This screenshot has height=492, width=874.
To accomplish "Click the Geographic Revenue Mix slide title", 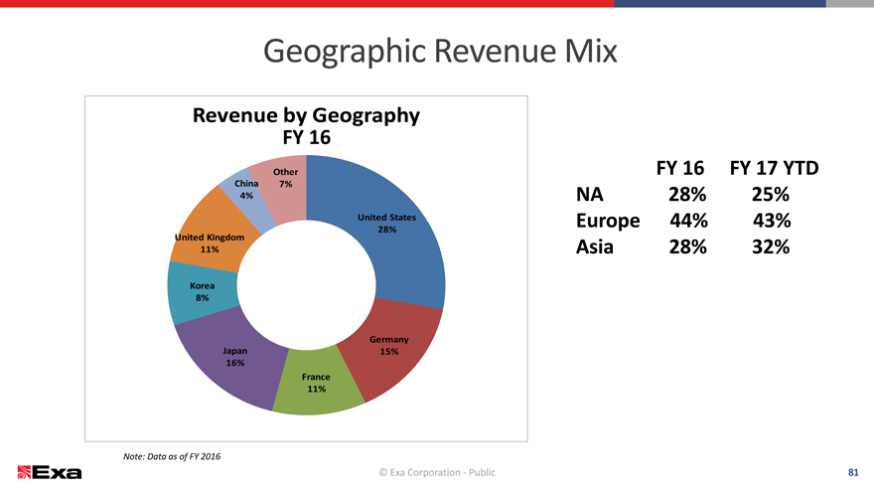I will coord(439,51).
